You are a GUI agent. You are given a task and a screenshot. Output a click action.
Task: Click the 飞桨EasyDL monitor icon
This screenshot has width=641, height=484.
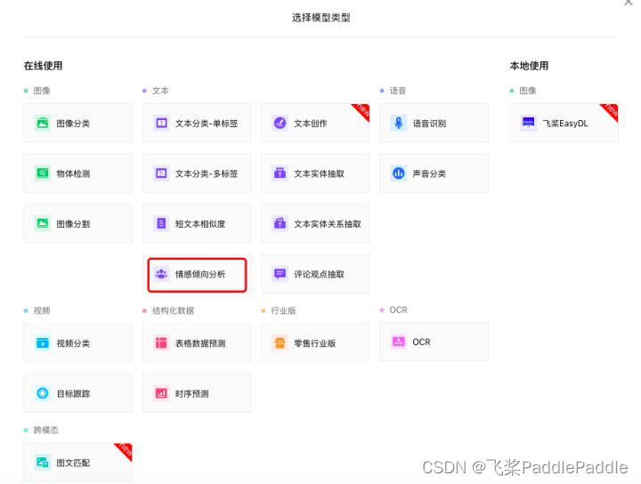(x=529, y=123)
